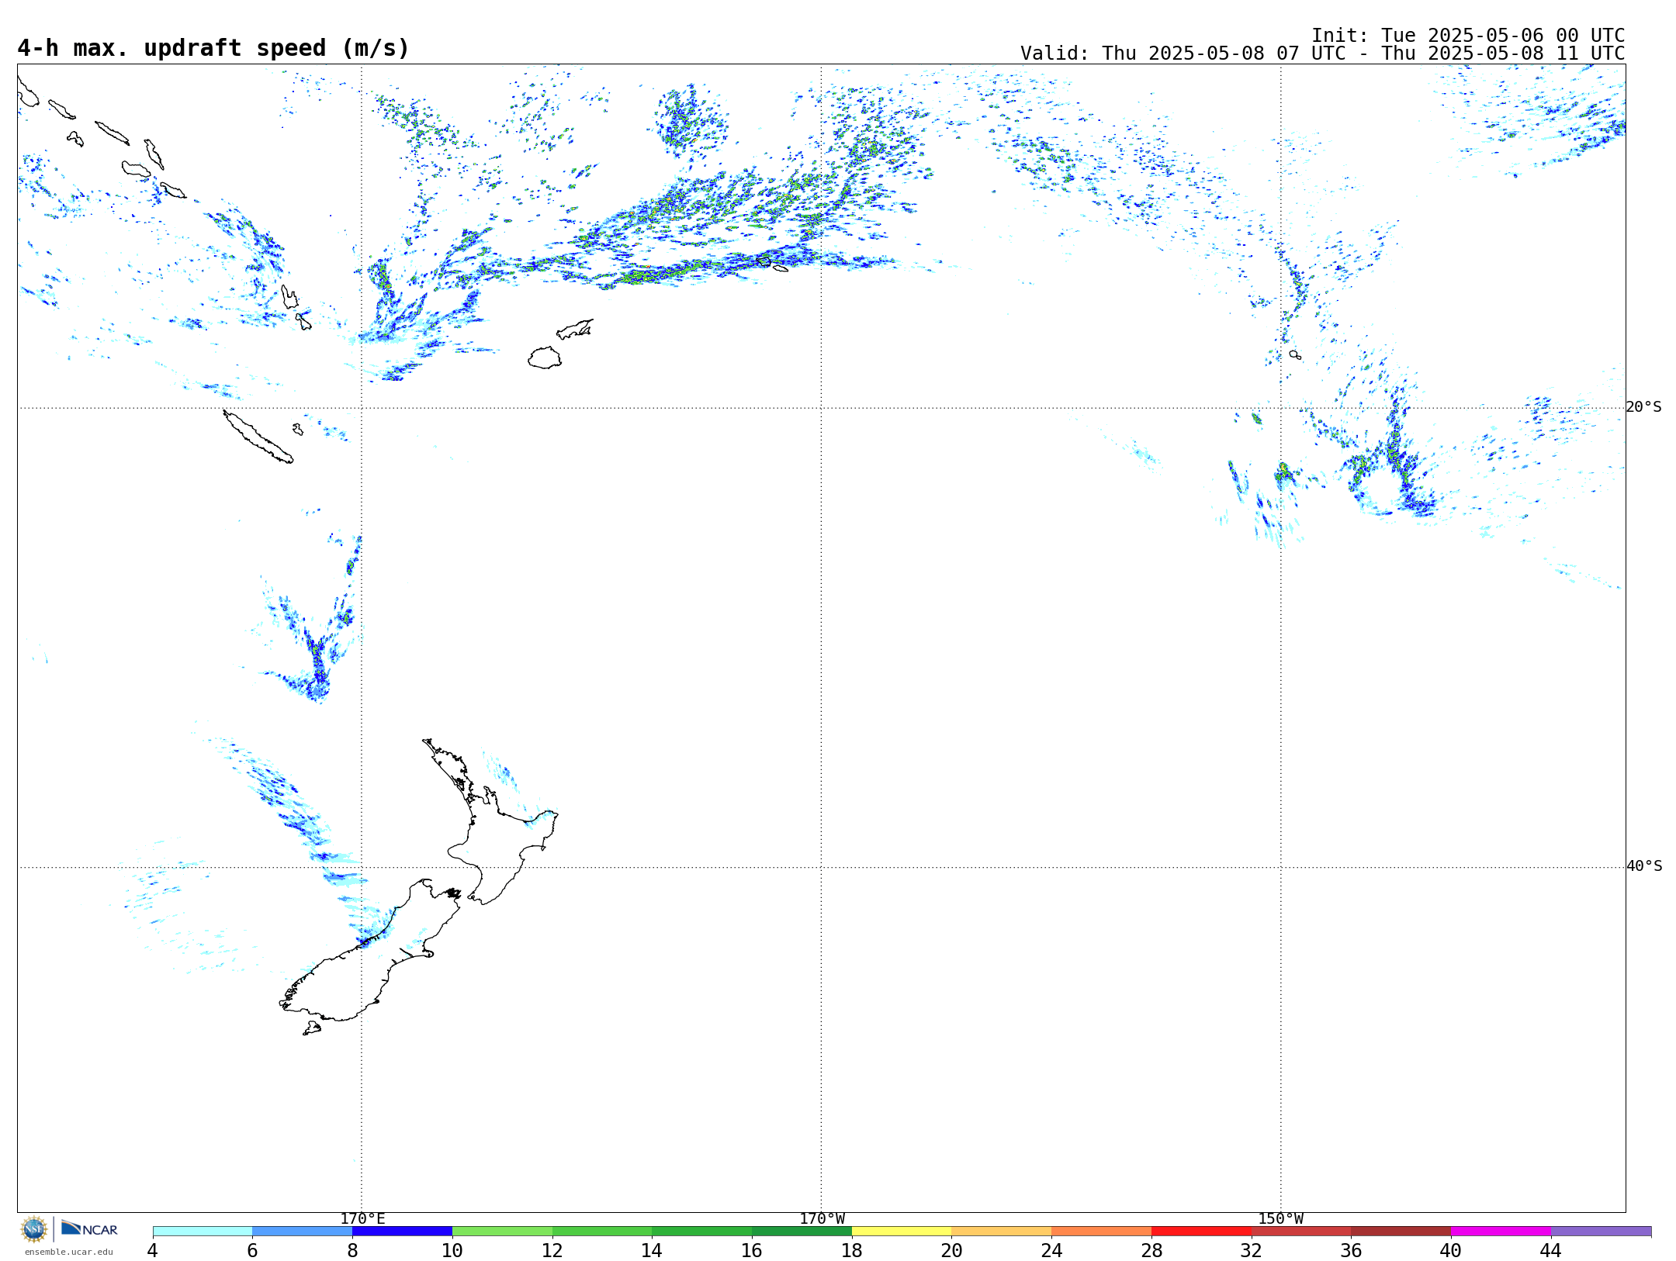
Task: Click the colorbar tick label '24'
Action: (1051, 1251)
